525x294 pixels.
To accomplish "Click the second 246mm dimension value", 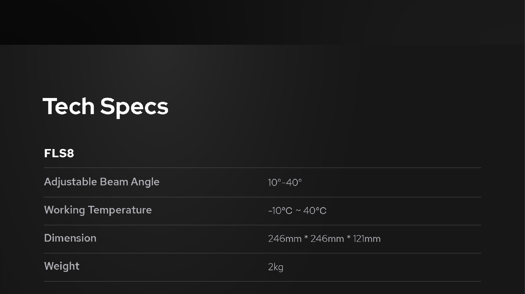I will coord(327,239).
